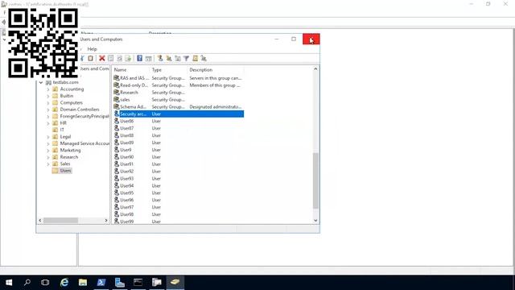Open Server Manager taskbar icon
The width and height of the screenshot is (515, 290).
tap(120, 283)
